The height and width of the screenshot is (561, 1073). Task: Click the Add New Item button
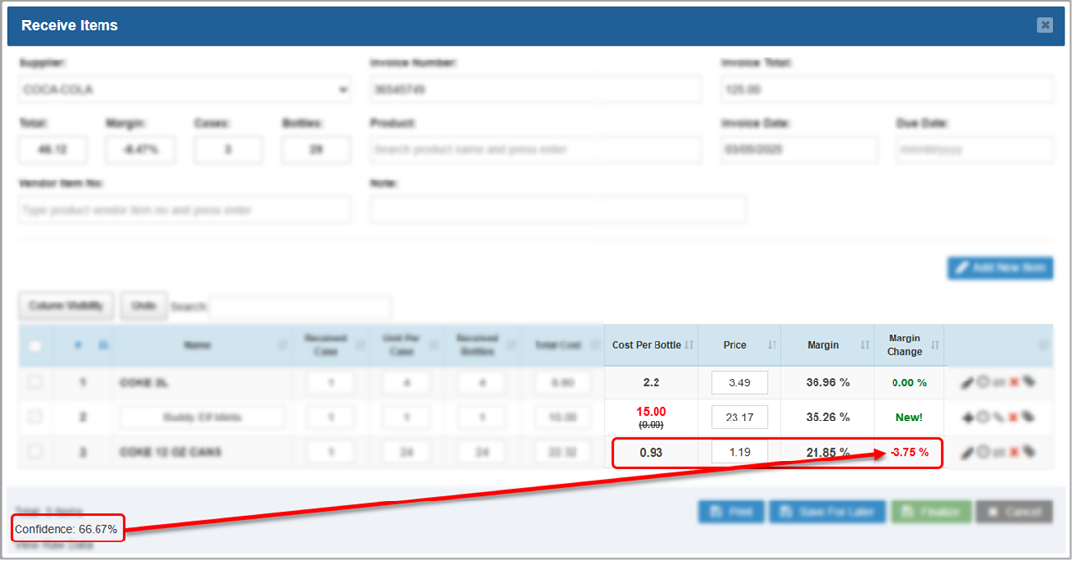pyautogui.click(x=1001, y=268)
